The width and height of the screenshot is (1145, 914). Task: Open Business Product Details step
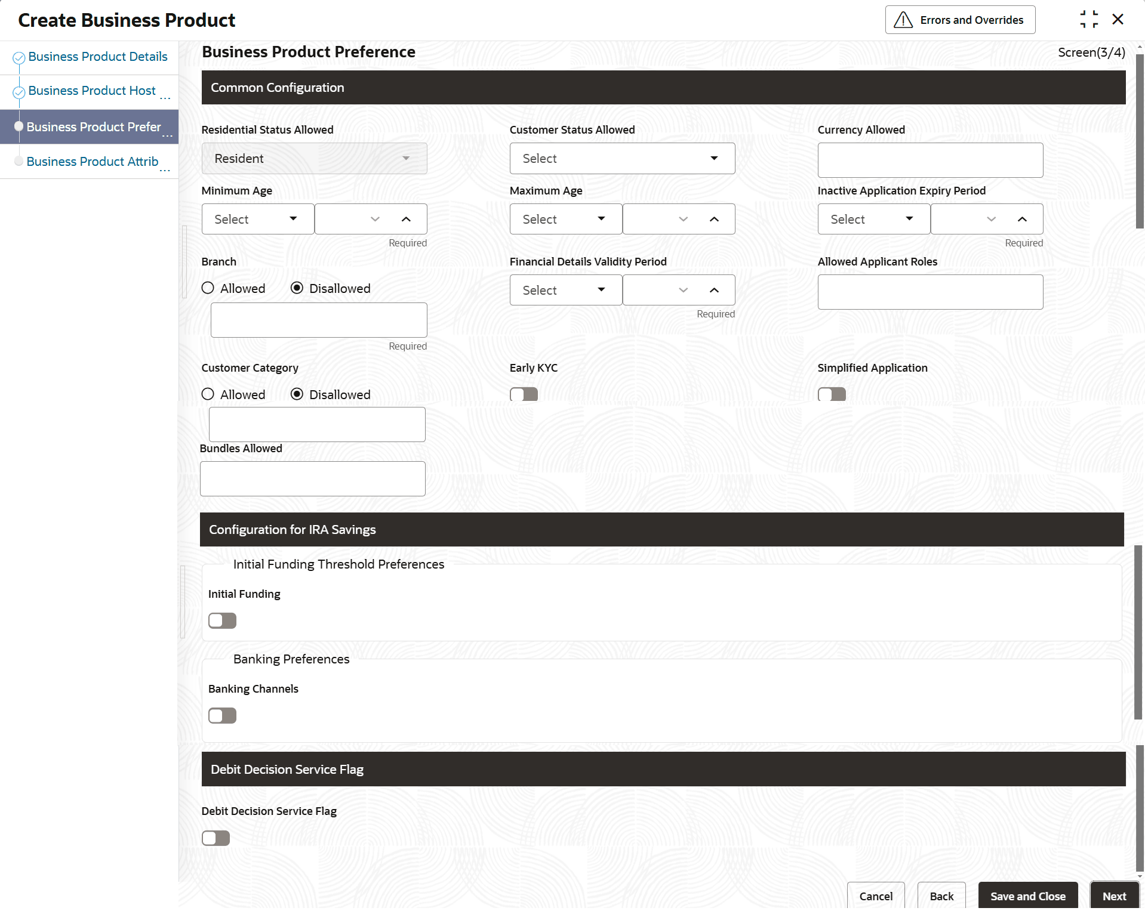[98, 57]
